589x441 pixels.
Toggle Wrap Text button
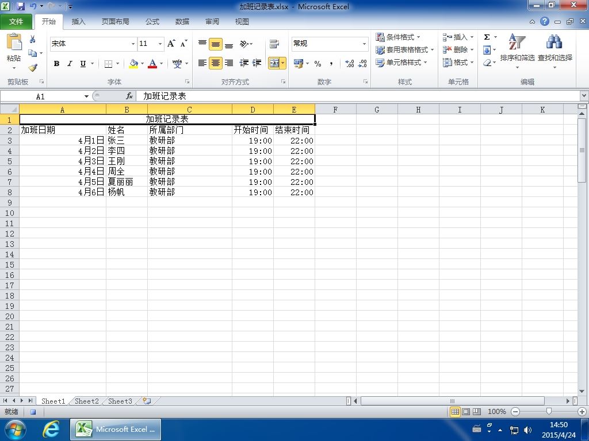coord(274,44)
